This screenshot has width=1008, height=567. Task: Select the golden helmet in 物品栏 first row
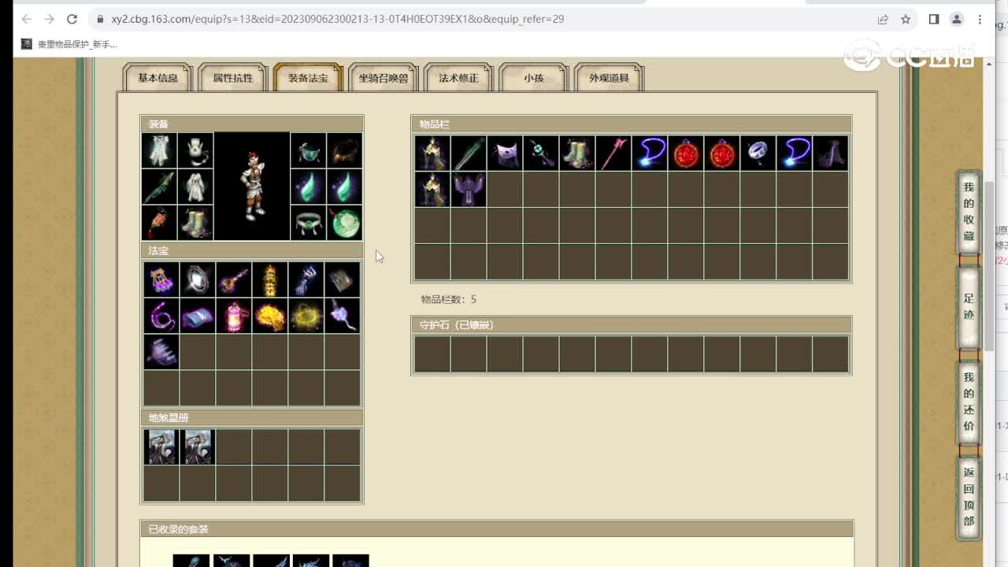(432, 153)
